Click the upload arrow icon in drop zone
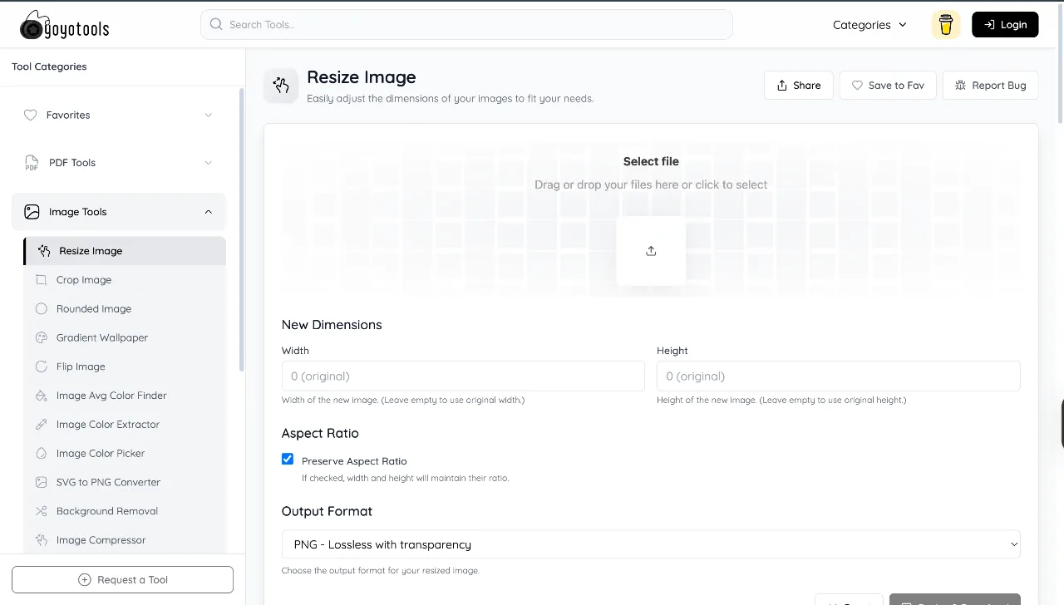This screenshot has width=1064, height=605. [651, 251]
